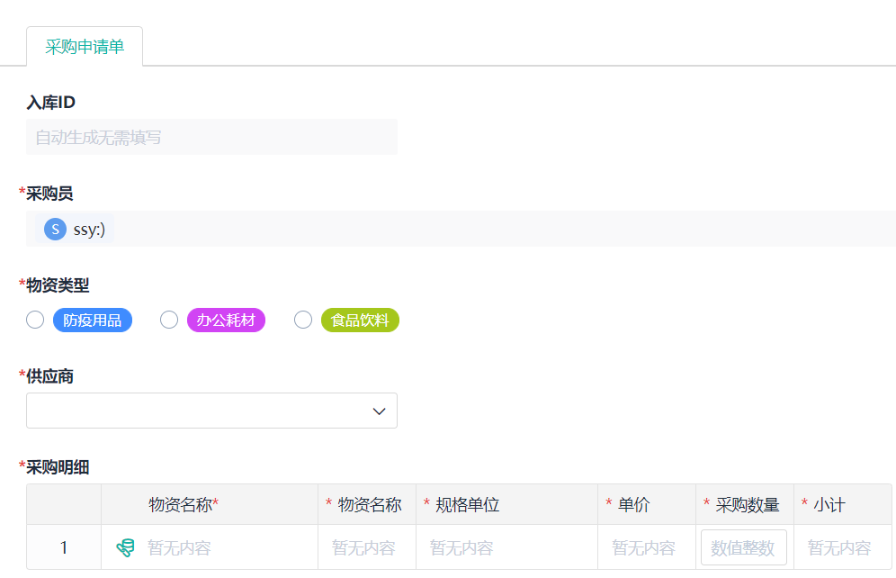The image size is (896, 578).
Task: Select the 防疫用品 radio button
Action: pos(35,321)
